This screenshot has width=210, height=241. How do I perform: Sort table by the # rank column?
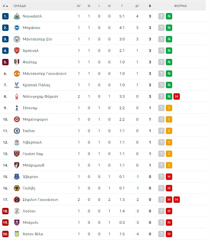pyautogui.click(x=5, y=6)
